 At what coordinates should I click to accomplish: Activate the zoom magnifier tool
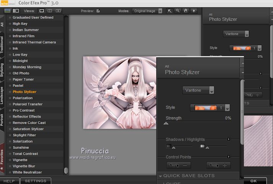click(x=178, y=11)
